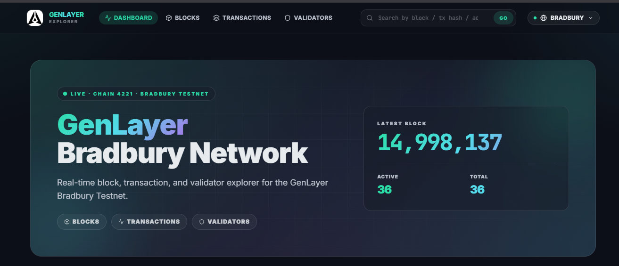Click the layers icon in top Transactions tab
The height and width of the screenshot is (266, 619).
(x=216, y=18)
